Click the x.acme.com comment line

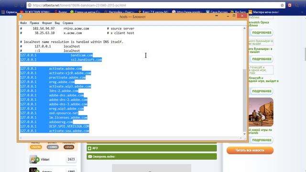pyautogui.click(x=77, y=33)
